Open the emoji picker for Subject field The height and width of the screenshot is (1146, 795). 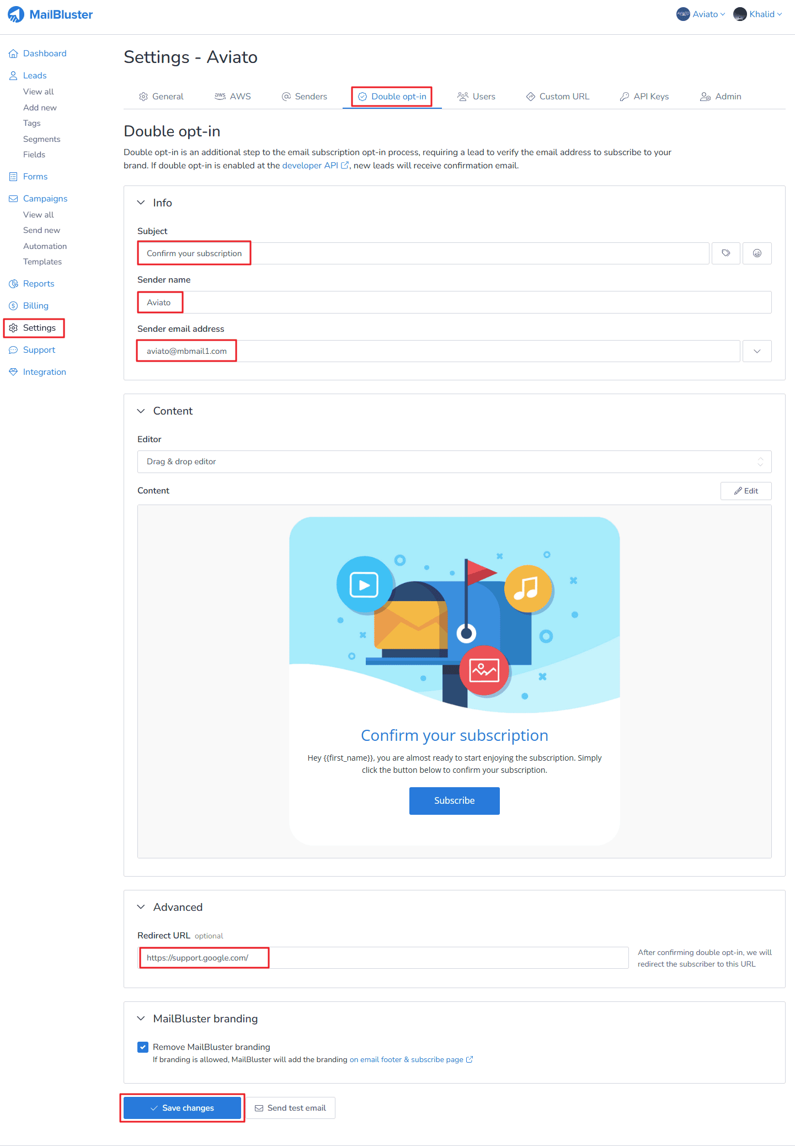pos(757,253)
